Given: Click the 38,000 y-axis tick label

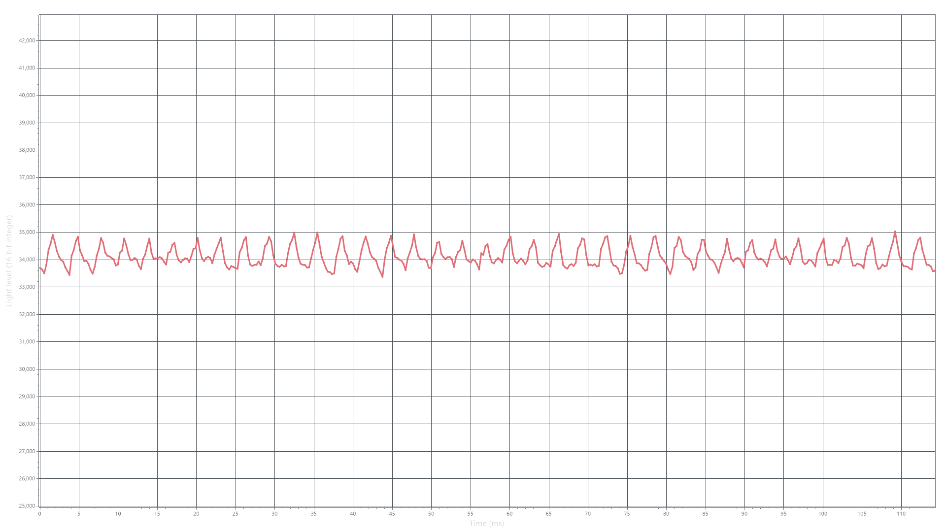Looking at the screenshot, I should [x=27, y=150].
